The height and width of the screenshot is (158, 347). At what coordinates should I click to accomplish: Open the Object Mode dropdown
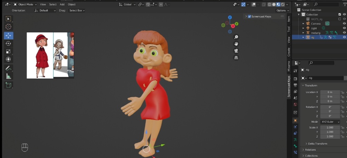coord(25,4)
